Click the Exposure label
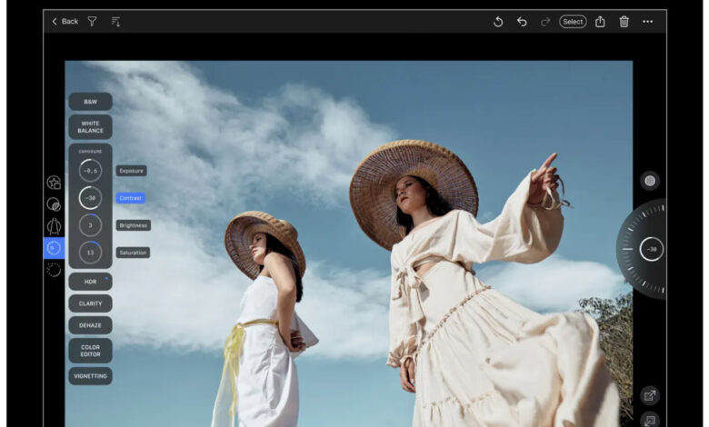The width and height of the screenshot is (709, 427). click(x=132, y=171)
